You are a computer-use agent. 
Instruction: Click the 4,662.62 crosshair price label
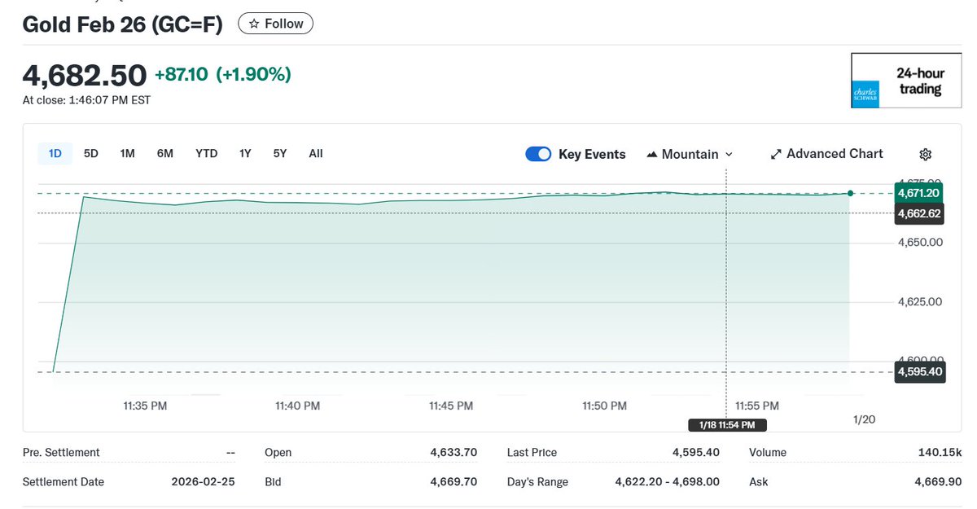pos(920,214)
